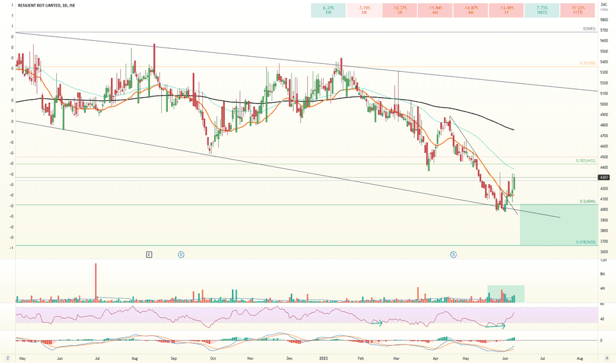Click the 5500 value on the price axis
616x363 pixels.
(604, 51)
